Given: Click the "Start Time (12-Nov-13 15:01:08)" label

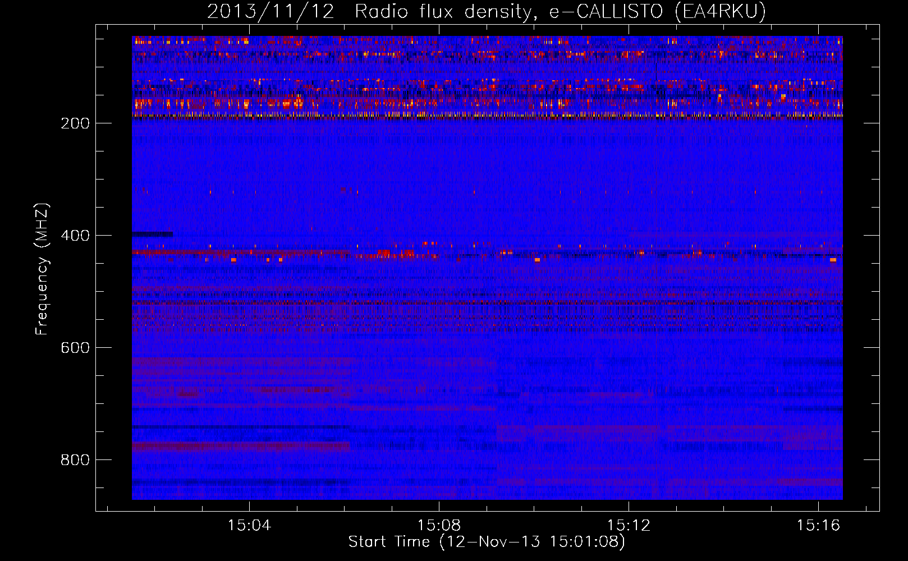Looking at the screenshot, I should [x=487, y=542].
